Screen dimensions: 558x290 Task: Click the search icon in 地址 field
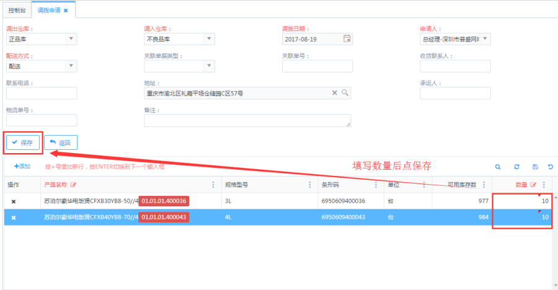(x=345, y=93)
